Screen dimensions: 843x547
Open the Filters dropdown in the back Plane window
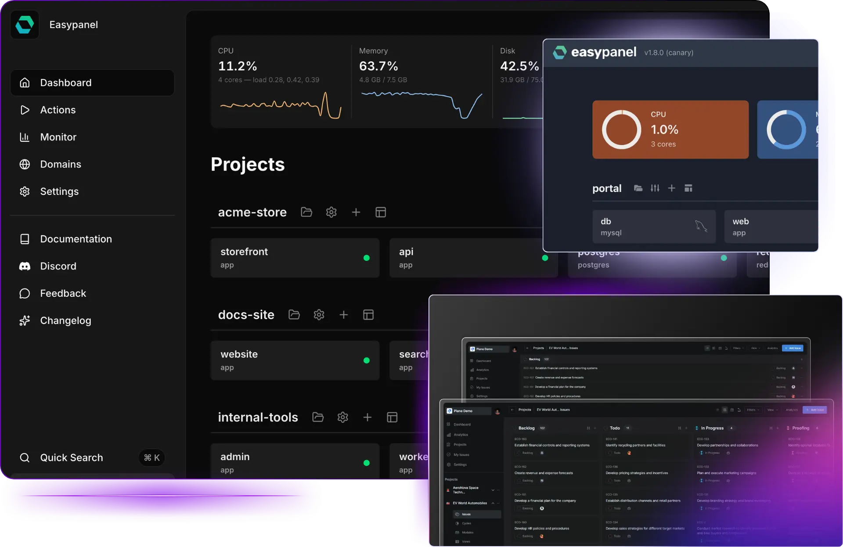click(738, 348)
